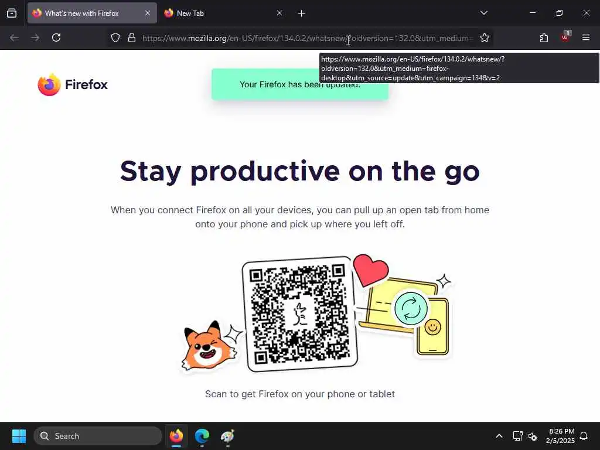Viewport: 600px width, 450px height.
Task: Close the What's new with Firefox tab
Action: (147, 13)
